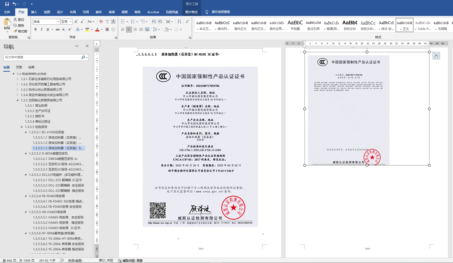Click the magnifier in the navigation search box
The height and width of the screenshot is (263, 453).
[x=83, y=57]
